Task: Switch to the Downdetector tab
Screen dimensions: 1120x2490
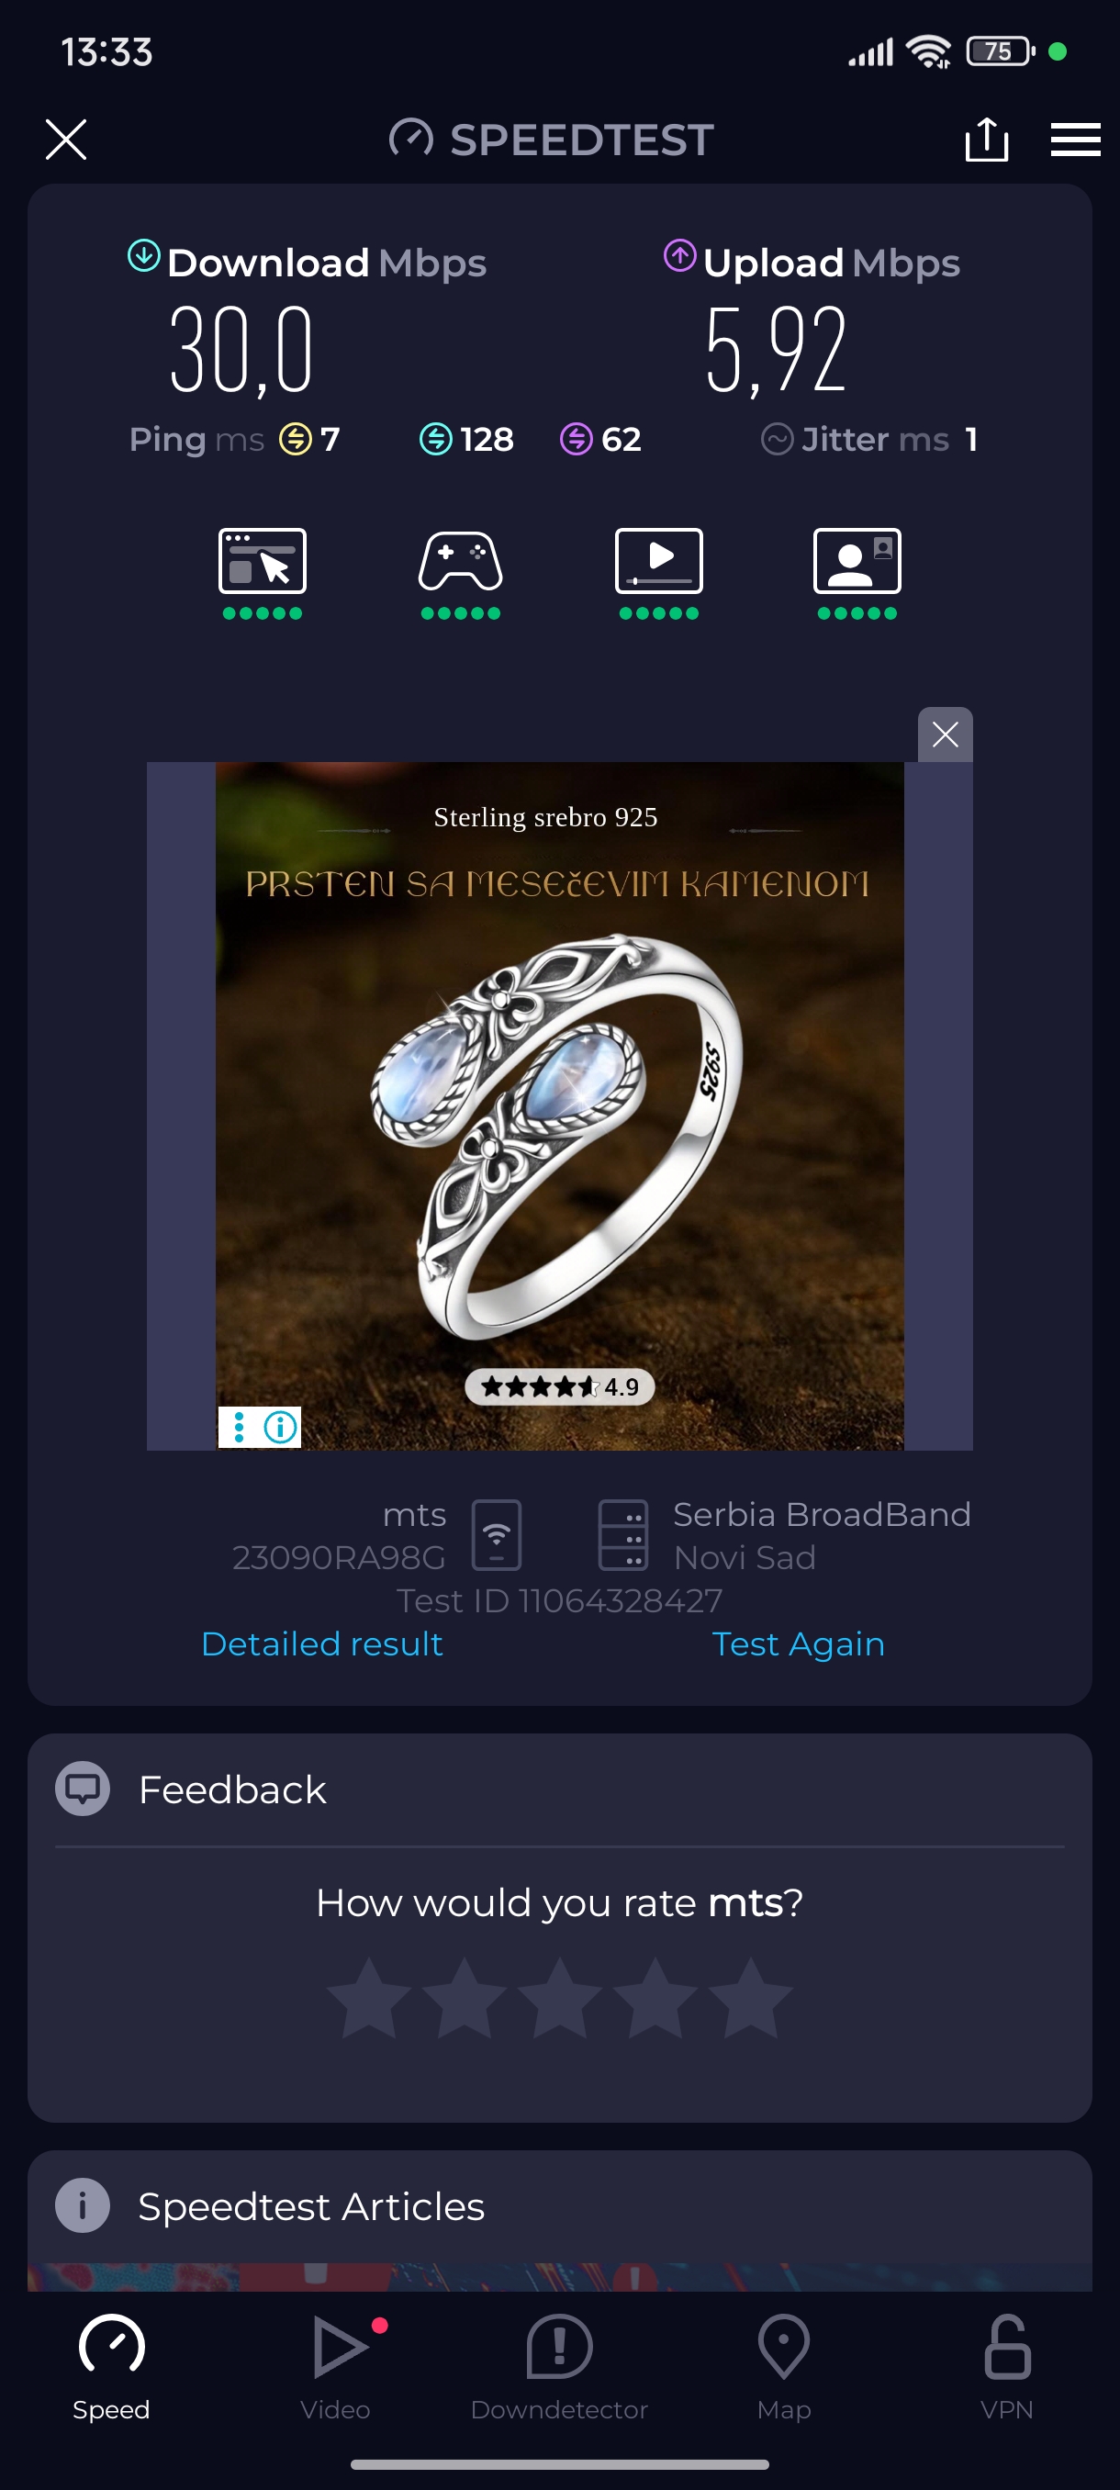Action: (x=559, y=2366)
